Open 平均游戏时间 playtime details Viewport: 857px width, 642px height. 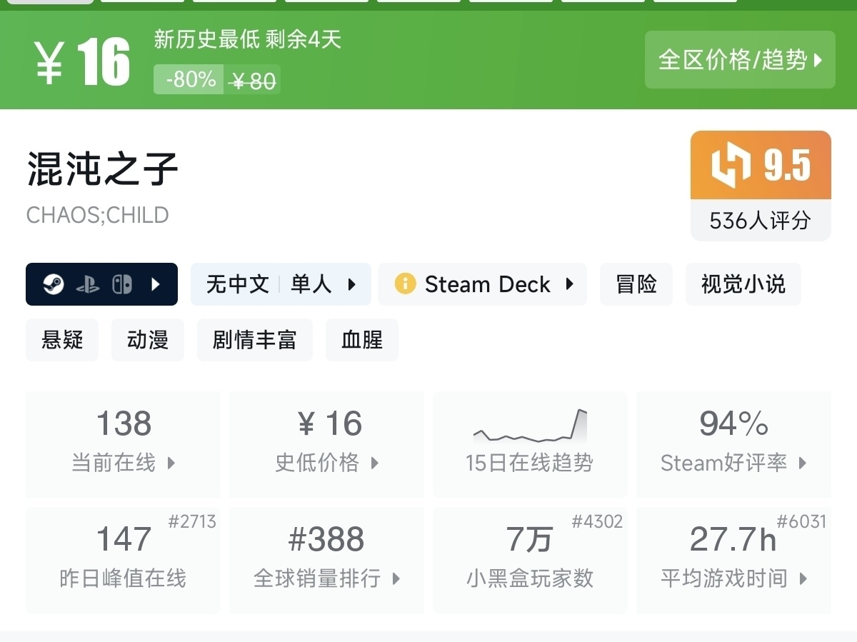(733, 561)
